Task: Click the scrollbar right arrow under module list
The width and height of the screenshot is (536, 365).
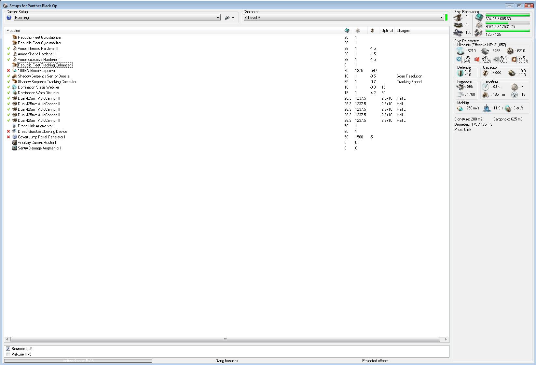Action: [446, 339]
